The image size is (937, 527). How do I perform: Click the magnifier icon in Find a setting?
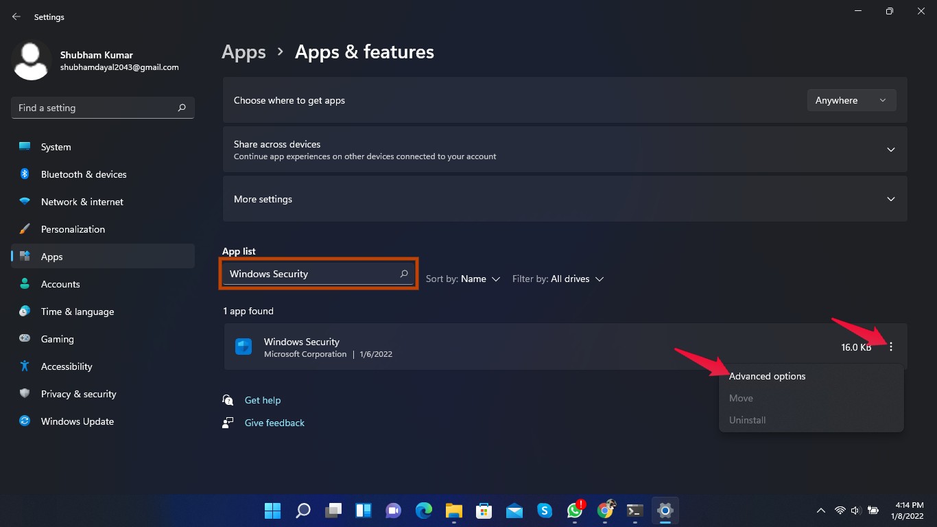pyautogui.click(x=182, y=108)
